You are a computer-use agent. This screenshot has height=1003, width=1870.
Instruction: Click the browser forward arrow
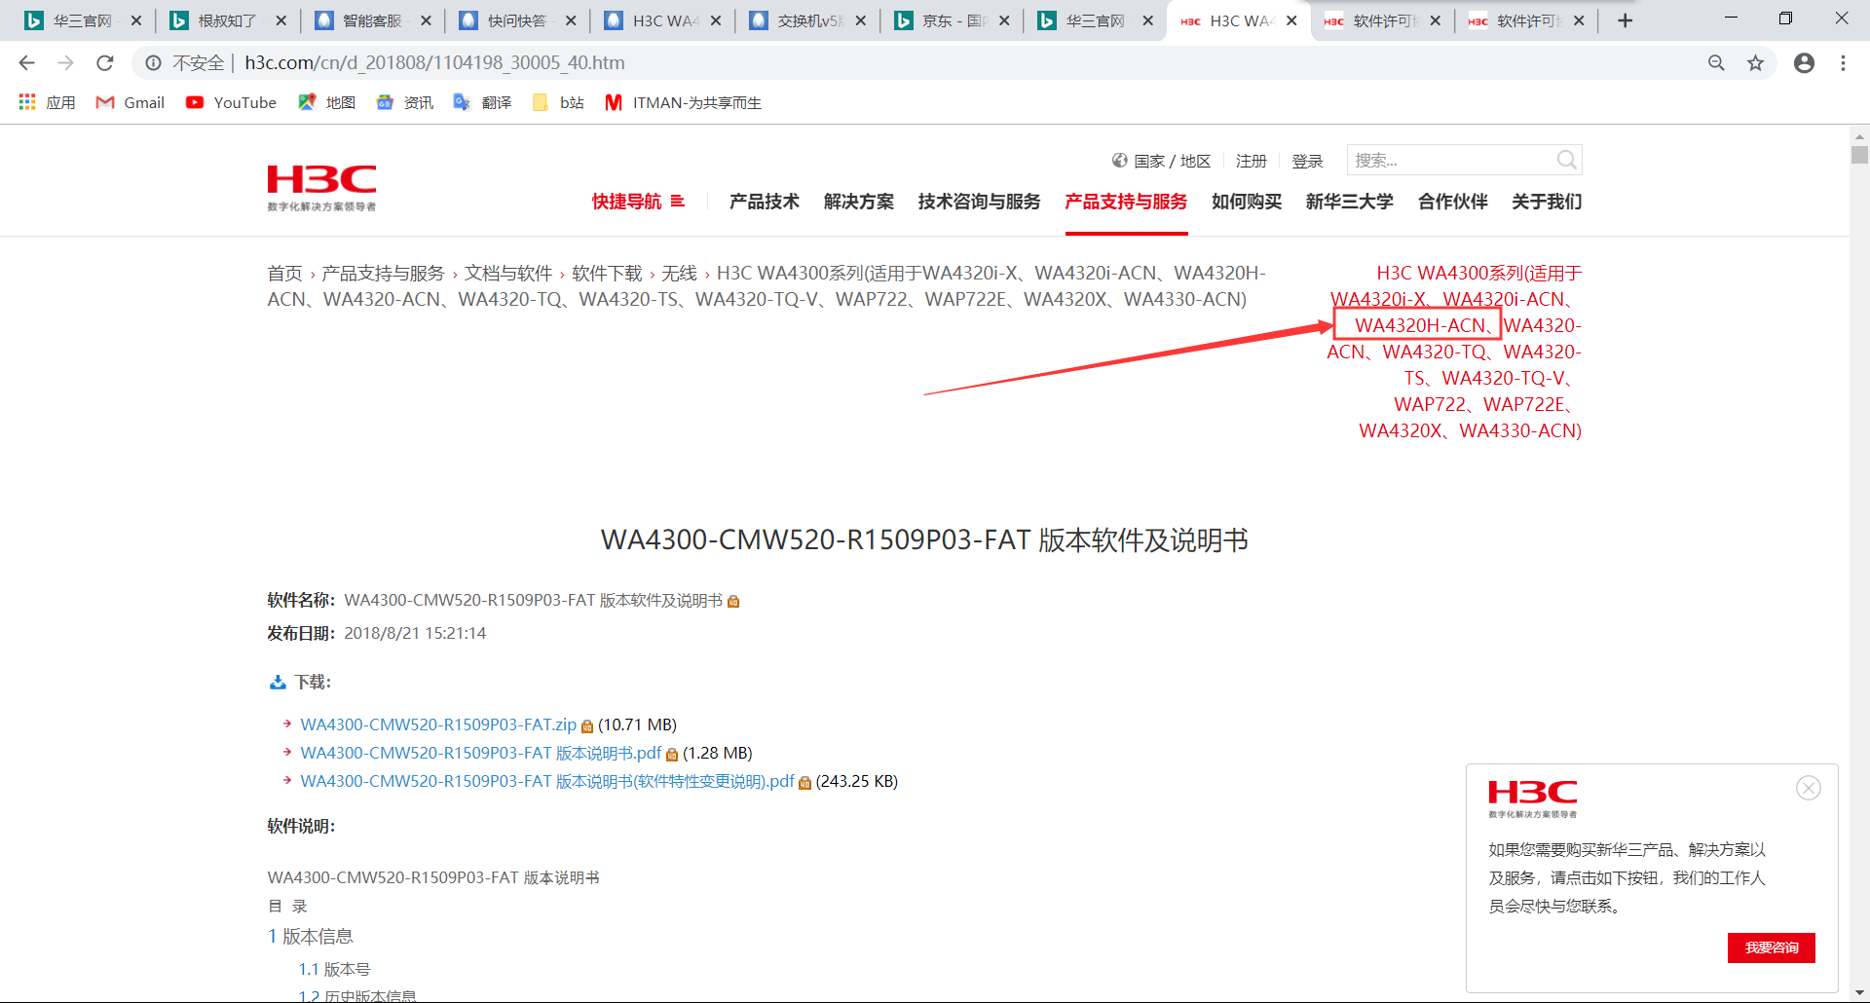pyautogui.click(x=65, y=63)
